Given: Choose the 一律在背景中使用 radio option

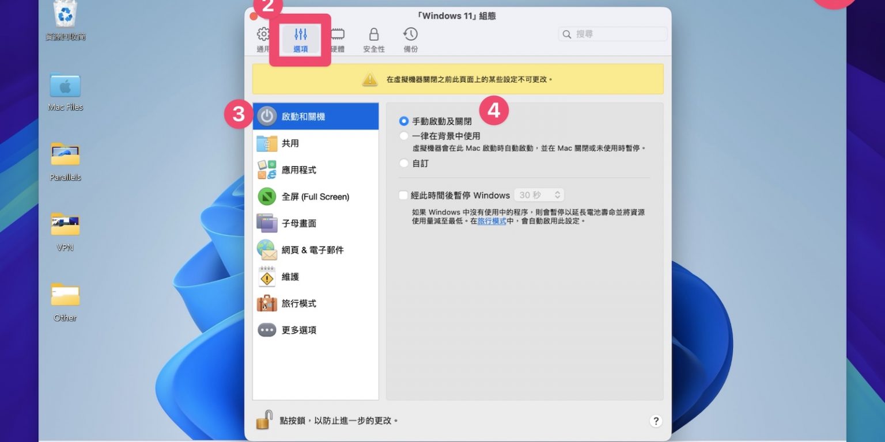Looking at the screenshot, I should click(404, 136).
